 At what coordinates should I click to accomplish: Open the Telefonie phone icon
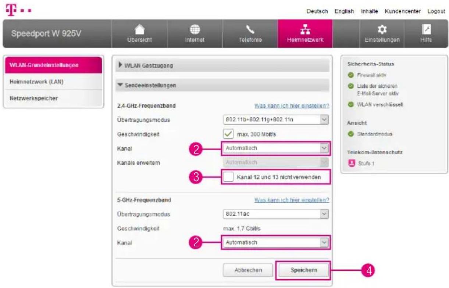point(250,30)
